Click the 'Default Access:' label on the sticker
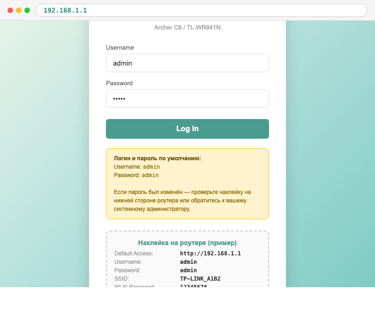This screenshot has width=375, height=328. 134,253
